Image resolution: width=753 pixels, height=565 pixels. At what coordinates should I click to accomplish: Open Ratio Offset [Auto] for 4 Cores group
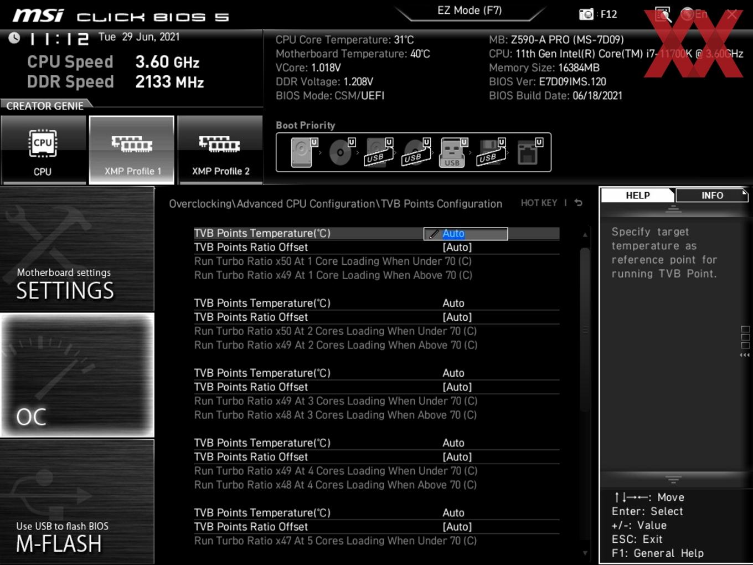coord(457,456)
